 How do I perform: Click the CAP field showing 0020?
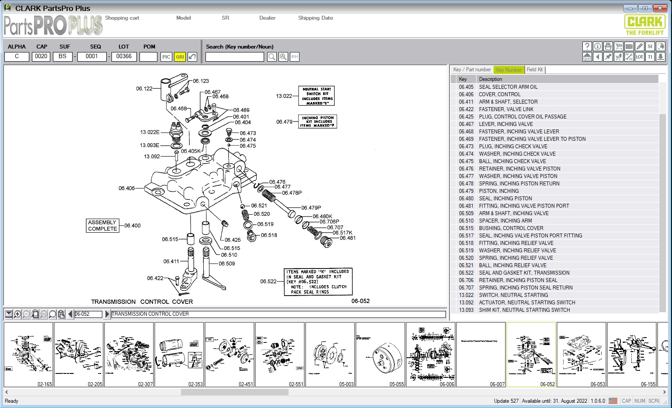(41, 56)
